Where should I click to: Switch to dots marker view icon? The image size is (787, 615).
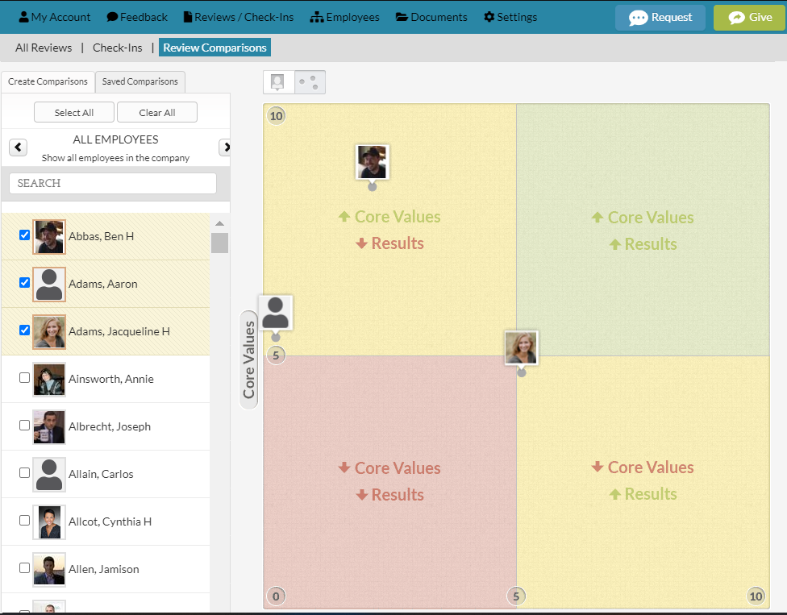click(x=309, y=82)
